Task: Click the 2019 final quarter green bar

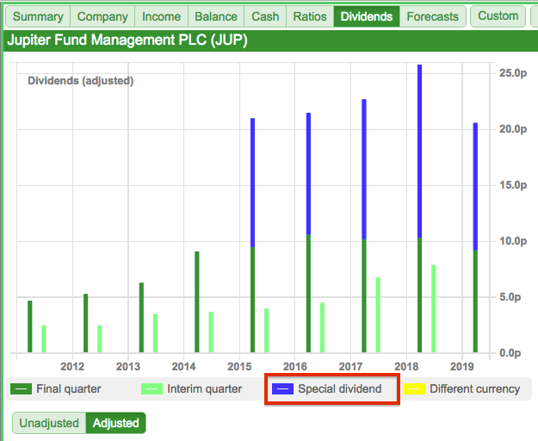Action: 475,301
